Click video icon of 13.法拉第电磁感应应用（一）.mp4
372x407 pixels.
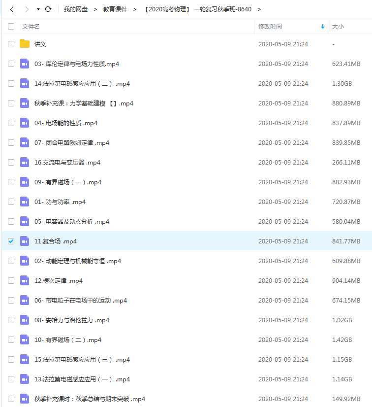pyautogui.click(x=25, y=379)
